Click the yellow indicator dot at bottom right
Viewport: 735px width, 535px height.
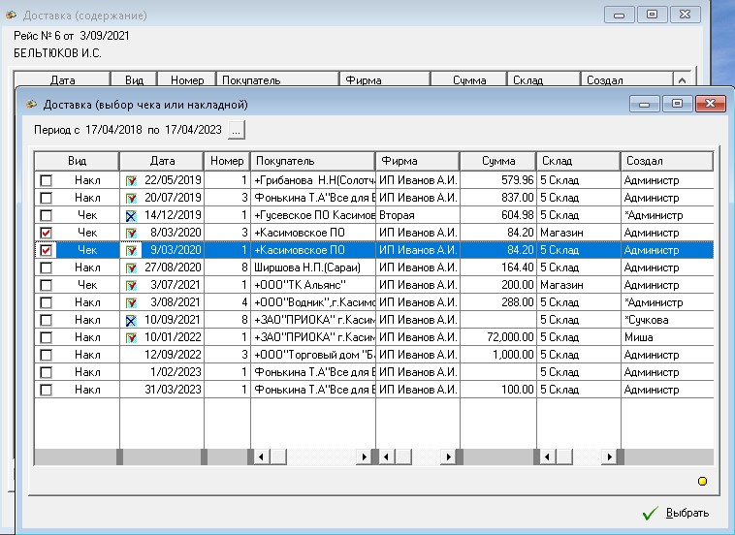coord(702,481)
